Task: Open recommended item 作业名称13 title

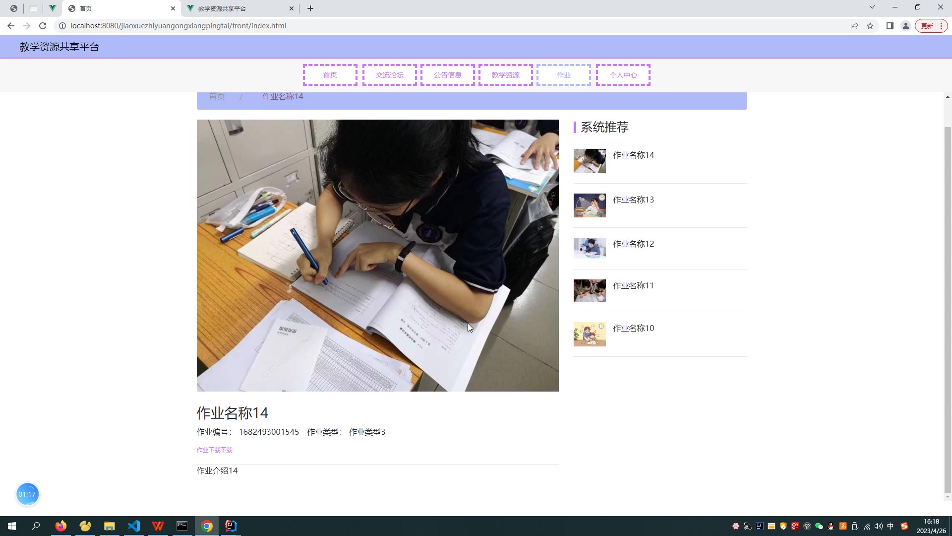Action: tap(634, 200)
